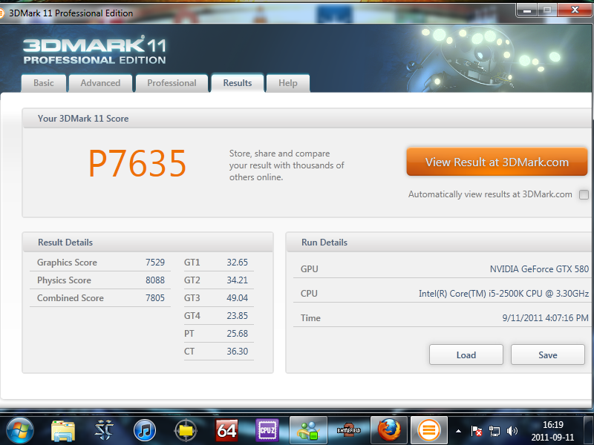Image resolution: width=594 pixels, height=445 pixels.
Task: Load a saved benchmark result
Action: (x=466, y=355)
